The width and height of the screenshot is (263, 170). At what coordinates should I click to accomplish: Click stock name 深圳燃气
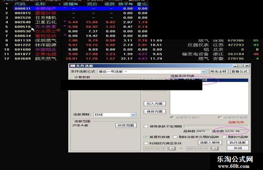coord(46,40)
